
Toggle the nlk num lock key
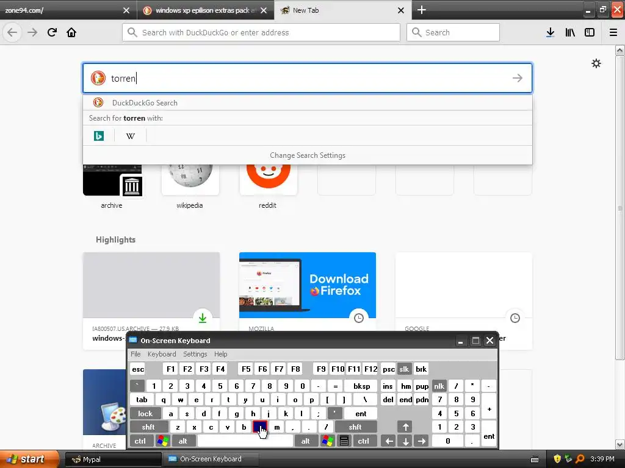point(439,386)
